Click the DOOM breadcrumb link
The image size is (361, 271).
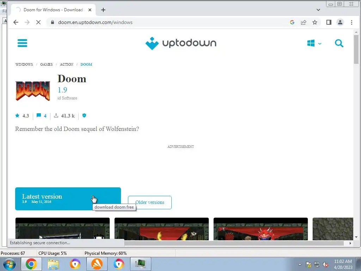pyautogui.click(x=86, y=64)
